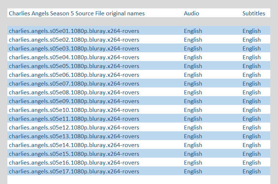Select the Subtitles 'English' cell for s05e14
278x184 pixels.
[x=252, y=145]
